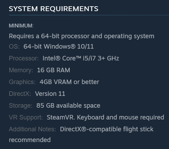The width and height of the screenshot is (169, 149).
Task: Click the SYSTEM REQUIREMENTS heading
Action: [x=53, y=9]
